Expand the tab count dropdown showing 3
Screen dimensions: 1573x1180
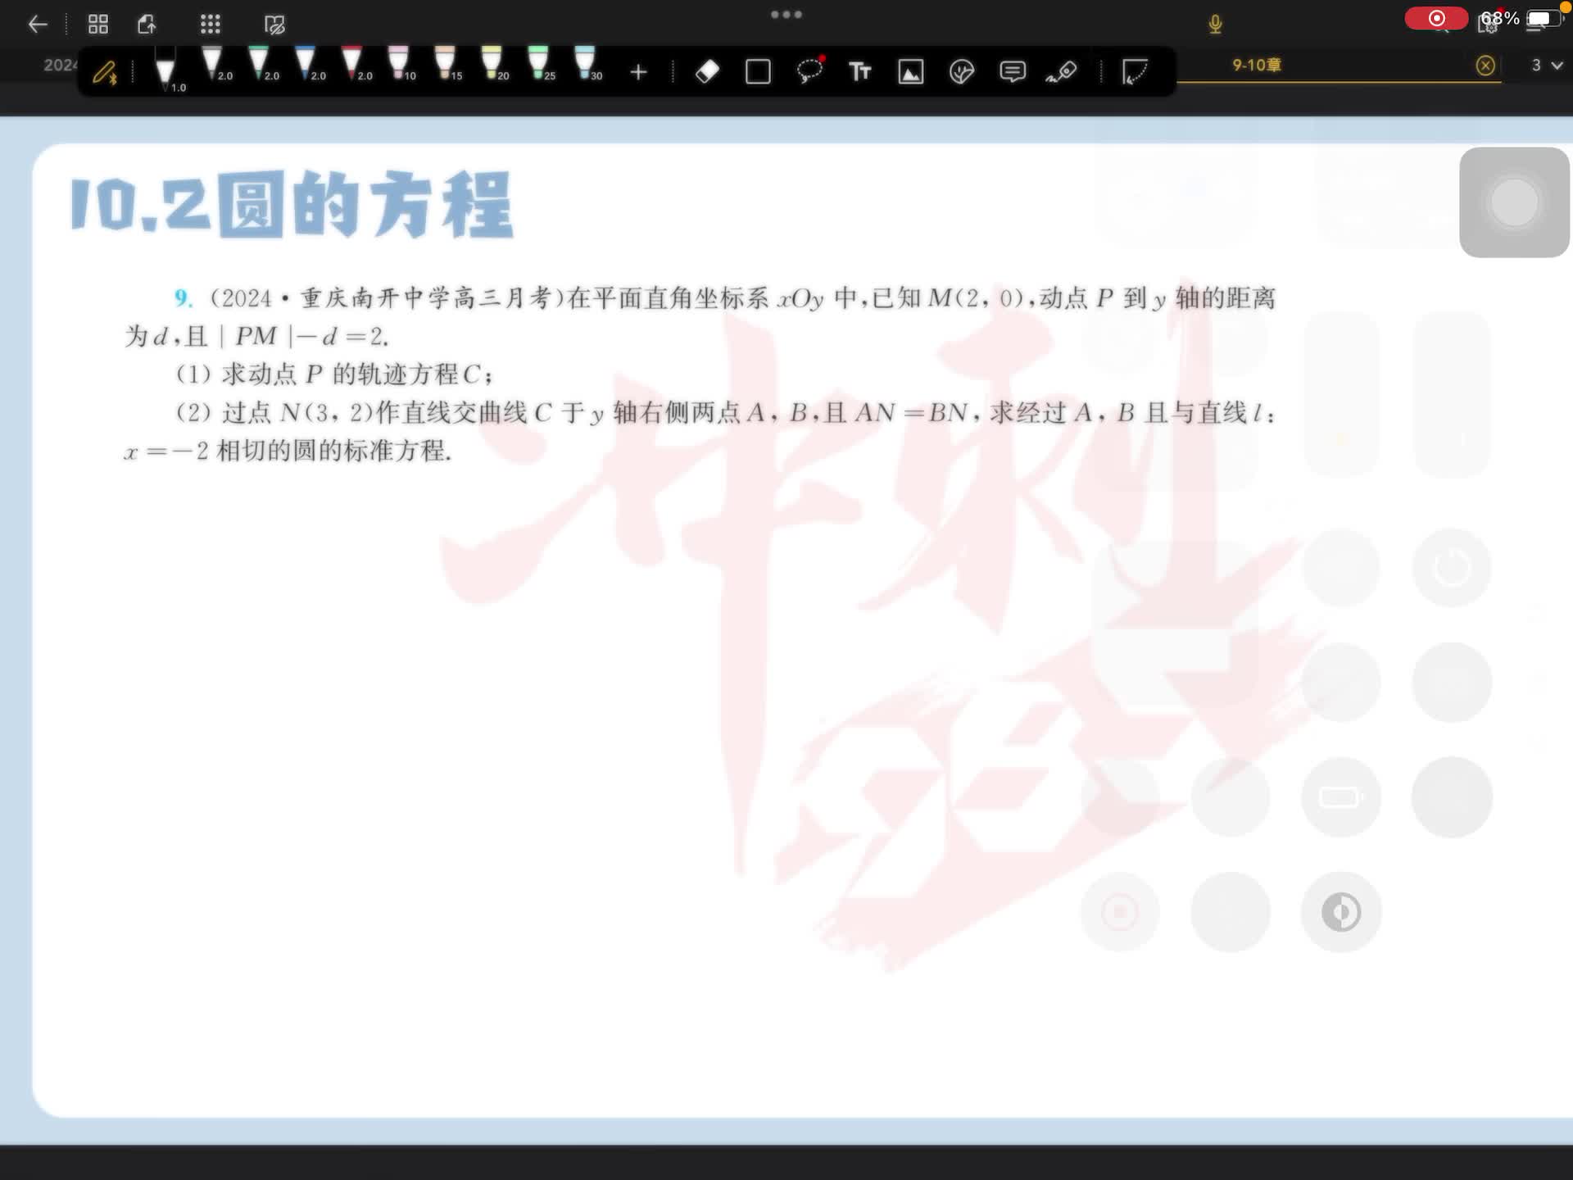1547,66
